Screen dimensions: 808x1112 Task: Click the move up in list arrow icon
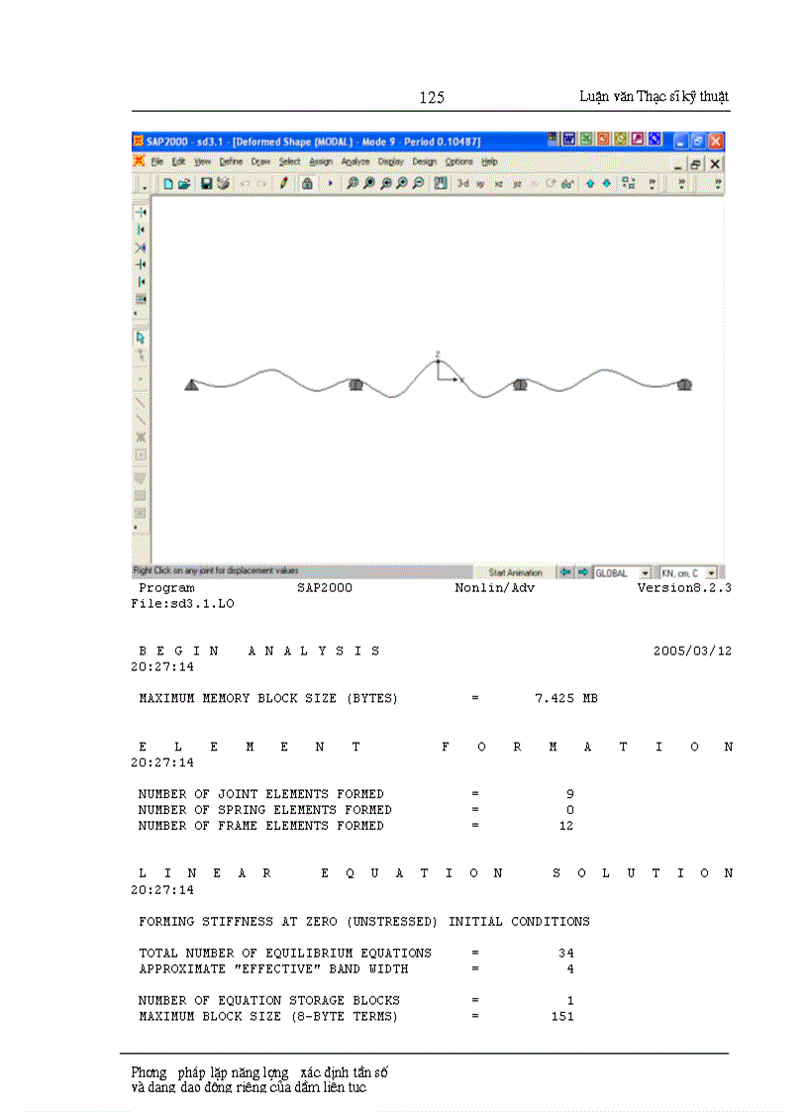pyautogui.click(x=590, y=183)
